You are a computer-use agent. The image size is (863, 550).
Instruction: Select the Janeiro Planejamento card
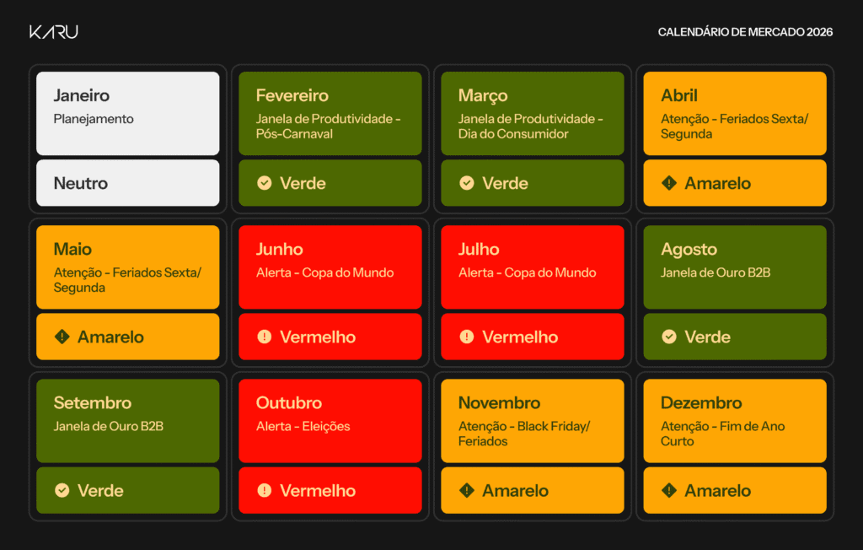pyautogui.click(x=128, y=113)
